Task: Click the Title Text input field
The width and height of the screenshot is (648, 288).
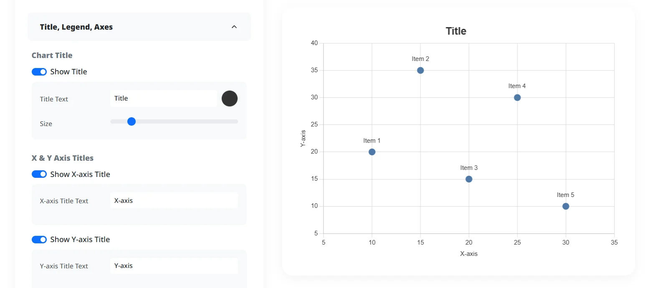Action: [x=164, y=99]
